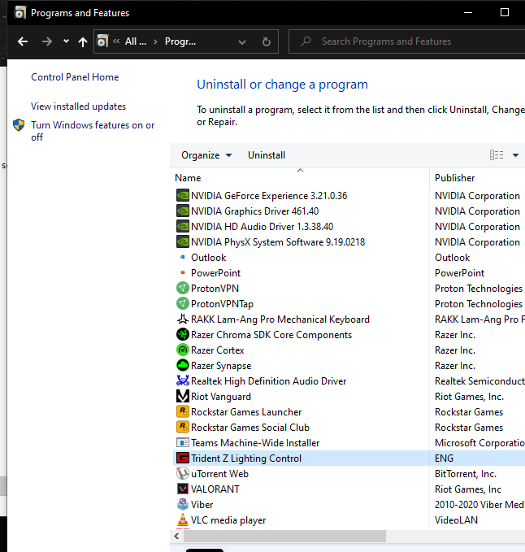Click the RAKK Lam-Ang keyboard icon
The height and width of the screenshot is (552, 525).
click(183, 319)
